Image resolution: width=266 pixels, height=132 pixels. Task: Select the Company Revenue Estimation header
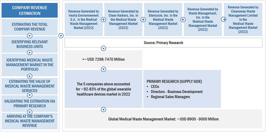30,10
